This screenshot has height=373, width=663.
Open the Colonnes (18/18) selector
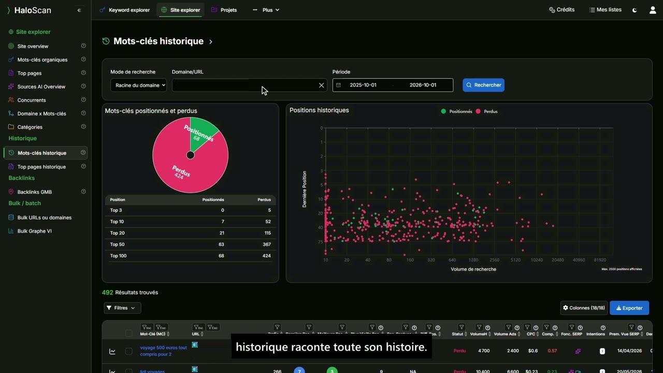584,308
